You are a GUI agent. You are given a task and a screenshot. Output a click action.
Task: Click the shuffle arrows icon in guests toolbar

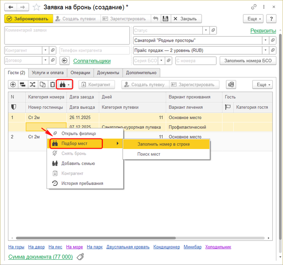click(x=33, y=84)
